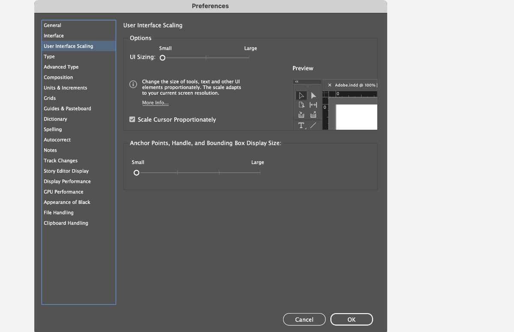Viewport: 514px width, 332px height.
Task: Select the Gap tool icon in the preview
Action: tap(314, 105)
